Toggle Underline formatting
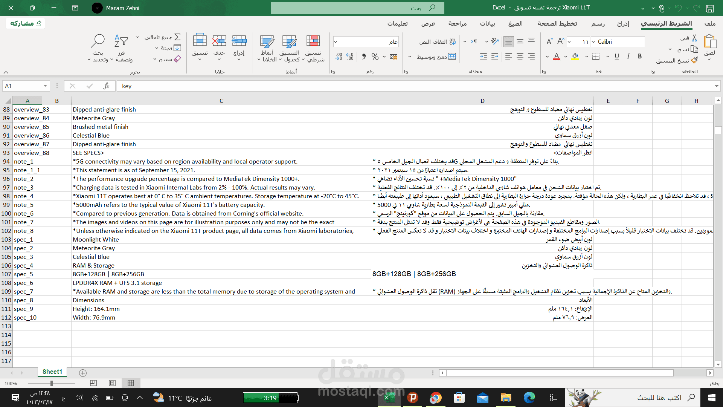723x407 pixels. pyautogui.click(x=617, y=57)
